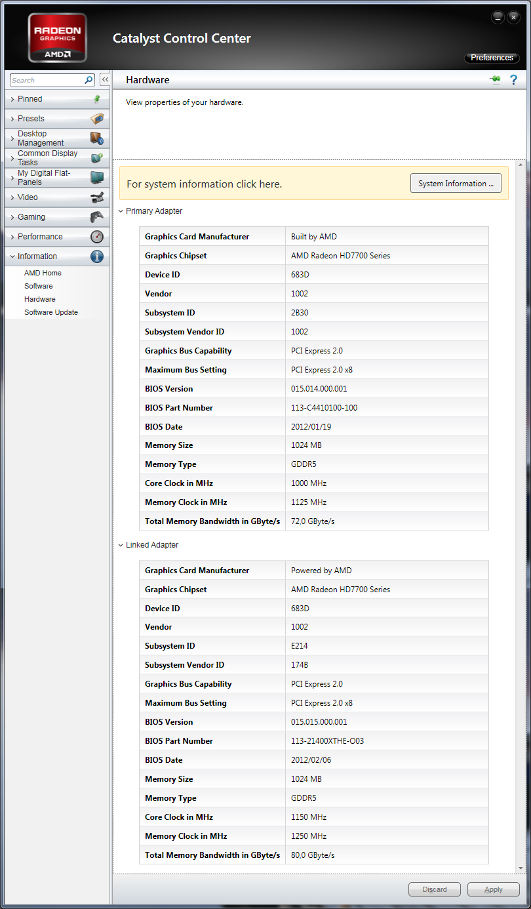The height and width of the screenshot is (909, 531).
Task: Minimize the Catalyst Control Center window
Action: [x=498, y=17]
